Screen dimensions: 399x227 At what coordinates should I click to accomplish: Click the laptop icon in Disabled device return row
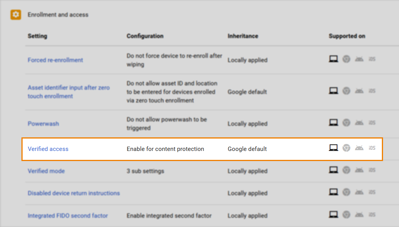pyautogui.click(x=333, y=192)
